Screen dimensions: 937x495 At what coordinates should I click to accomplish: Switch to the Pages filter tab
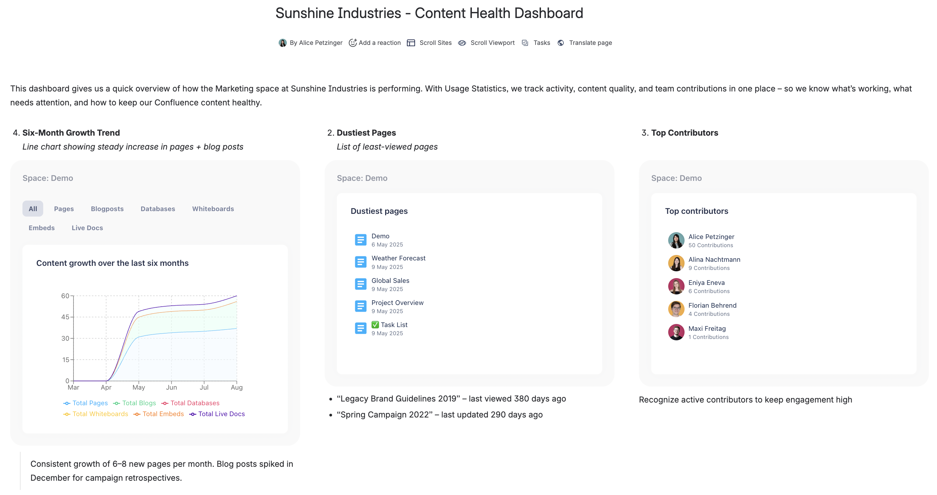coord(64,209)
